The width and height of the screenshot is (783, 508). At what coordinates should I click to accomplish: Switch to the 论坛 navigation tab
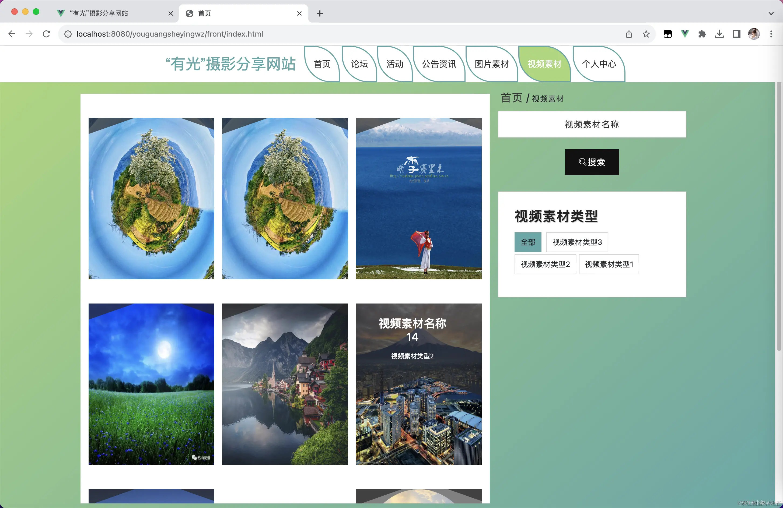[x=359, y=64]
